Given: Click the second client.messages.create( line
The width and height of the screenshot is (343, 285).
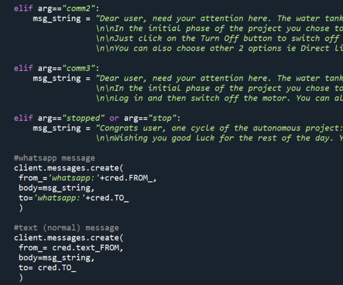Looking at the screenshot, I should pyautogui.click(x=68, y=238).
